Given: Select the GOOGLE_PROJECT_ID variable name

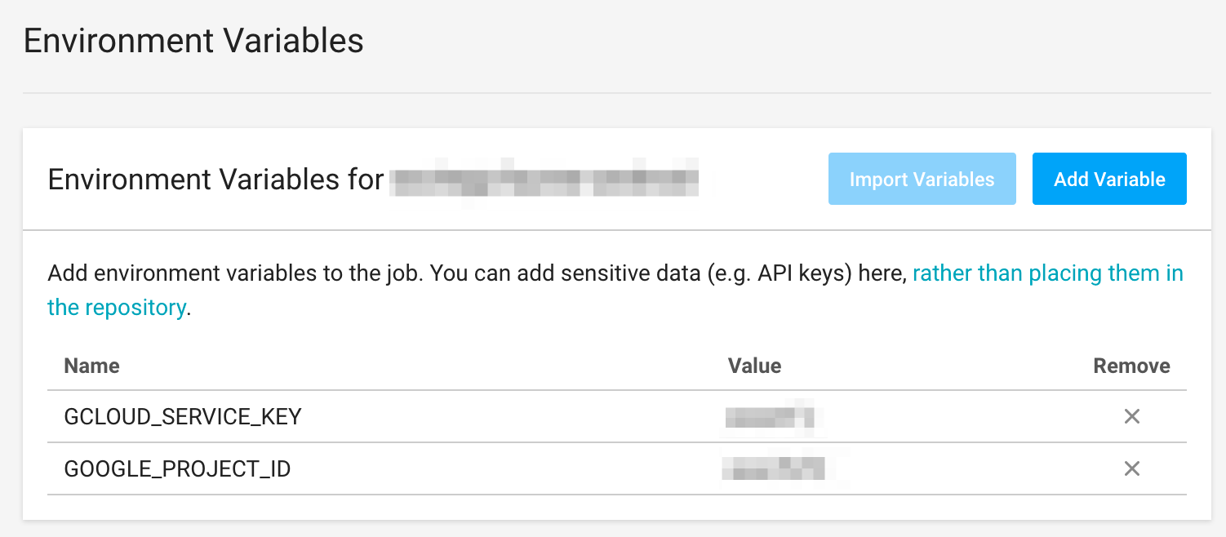Looking at the screenshot, I should 177,469.
